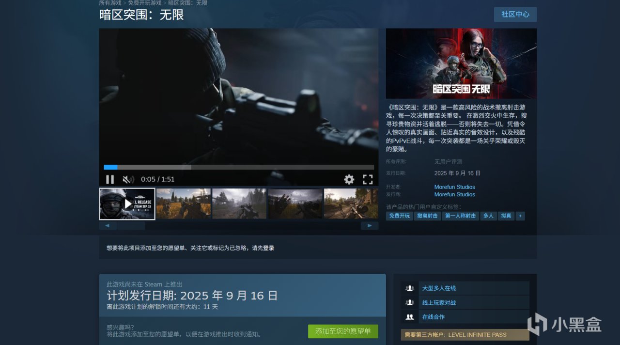
Task: Click 添加至您的愿望单 wishlist button
Action: 343,331
